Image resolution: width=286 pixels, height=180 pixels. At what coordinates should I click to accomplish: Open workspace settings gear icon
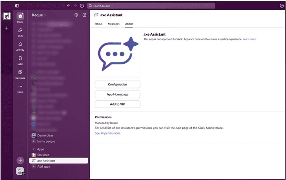(76, 15)
